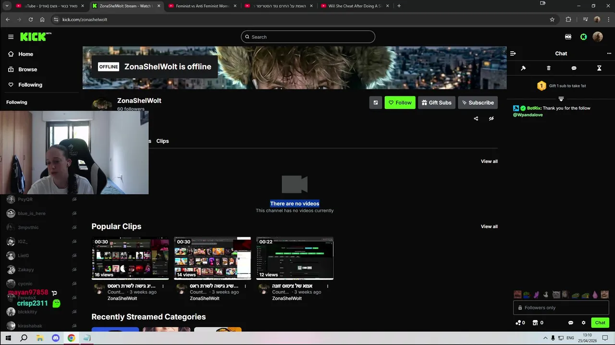Toggle hide icon next to share button
This screenshot has height=345, width=615.
491,118
